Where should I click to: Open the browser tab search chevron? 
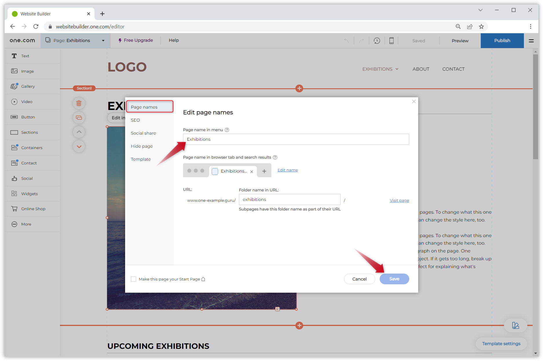point(480,10)
